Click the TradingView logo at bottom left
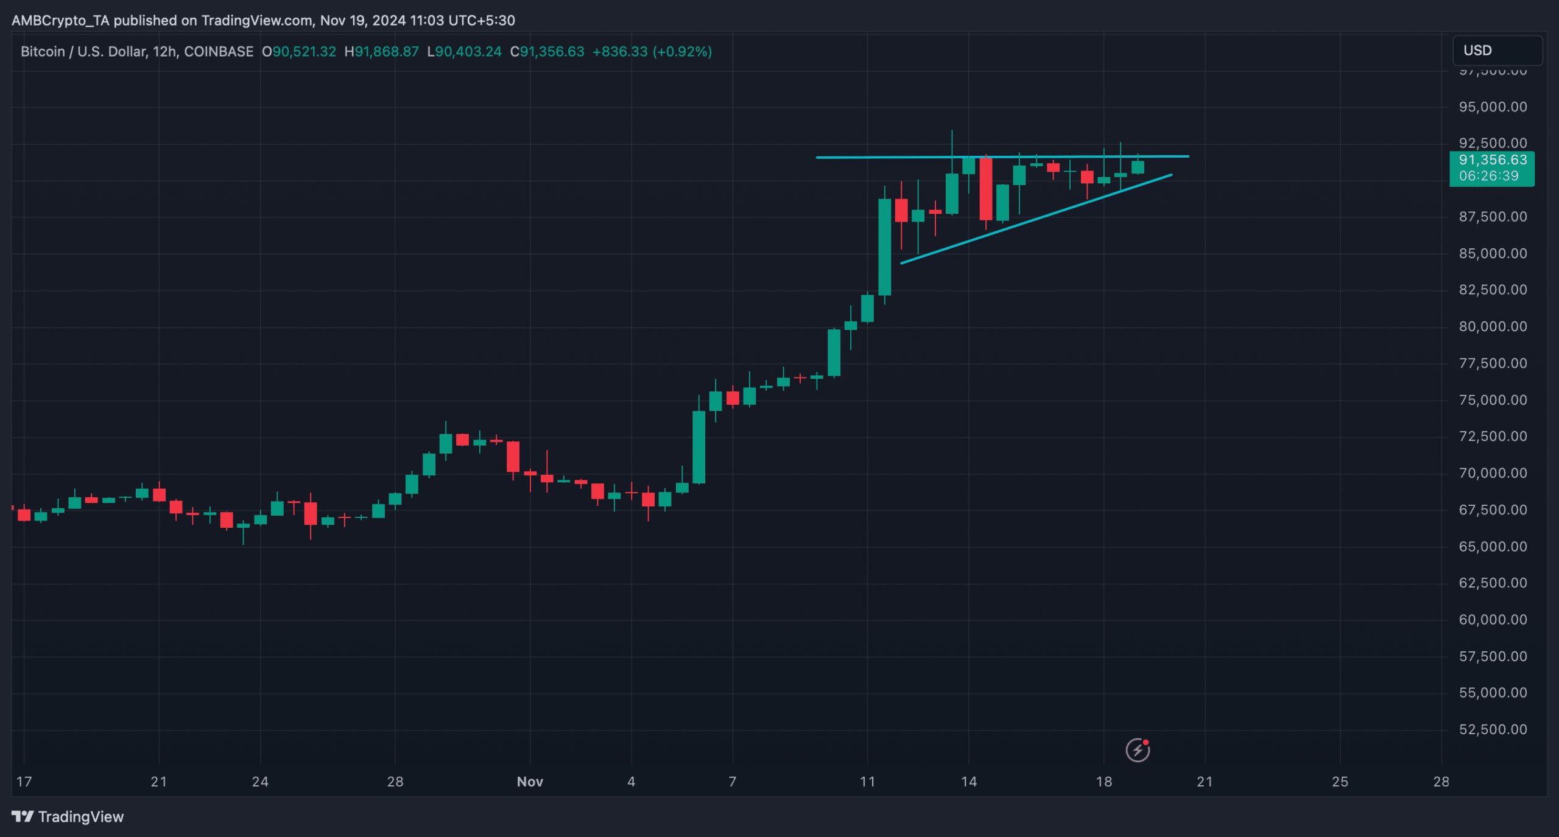The width and height of the screenshot is (1559, 837). click(x=68, y=816)
